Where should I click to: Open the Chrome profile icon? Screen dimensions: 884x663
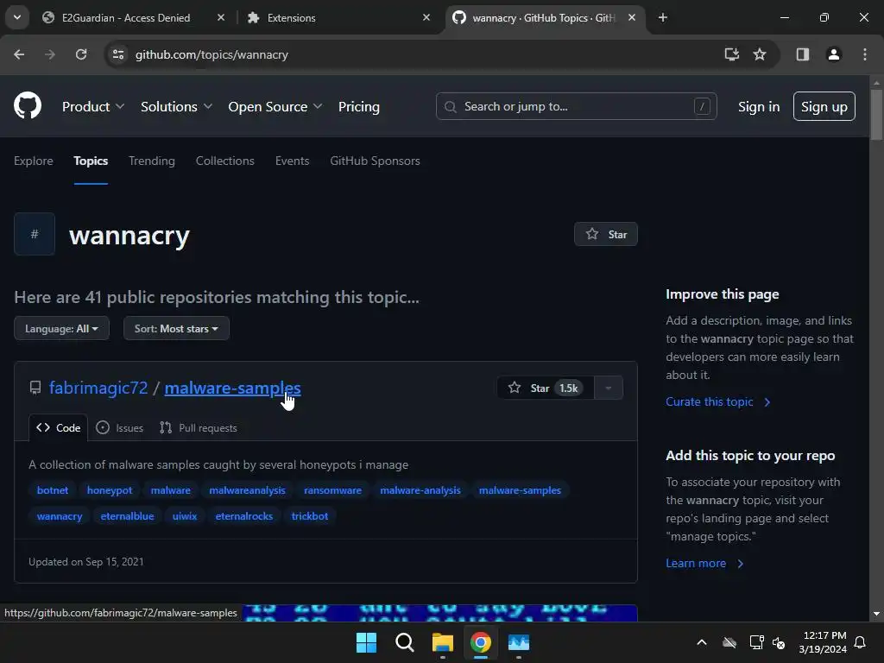pos(833,54)
